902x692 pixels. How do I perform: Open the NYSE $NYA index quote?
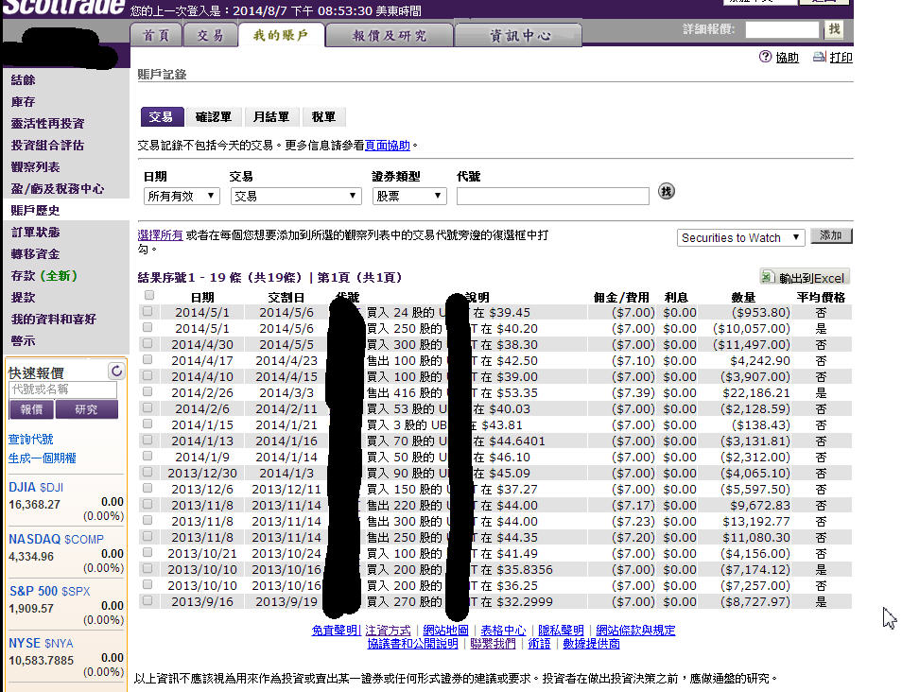(x=41, y=643)
